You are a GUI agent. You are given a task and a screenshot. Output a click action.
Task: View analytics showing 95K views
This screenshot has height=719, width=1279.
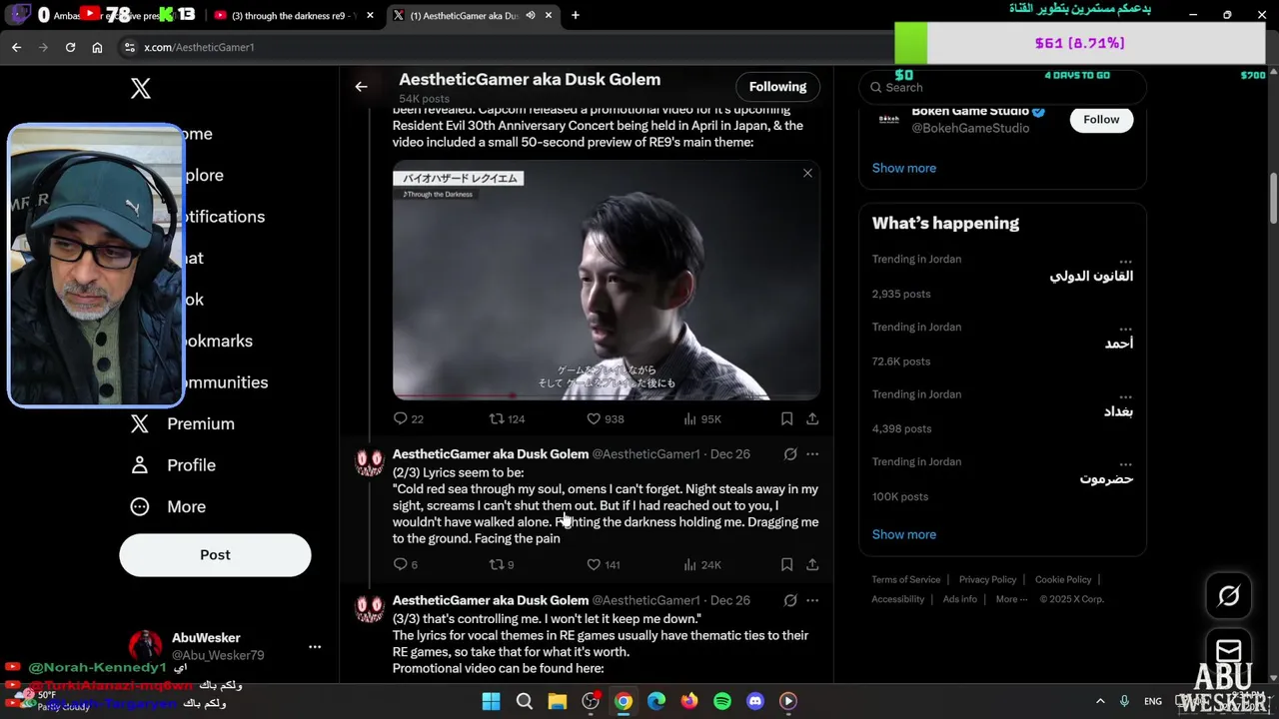[701, 418]
